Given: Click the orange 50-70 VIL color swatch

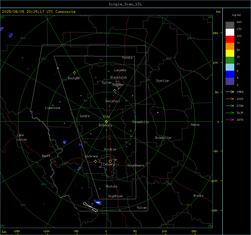Looking at the screenshot, I should [x=230, y=46].
